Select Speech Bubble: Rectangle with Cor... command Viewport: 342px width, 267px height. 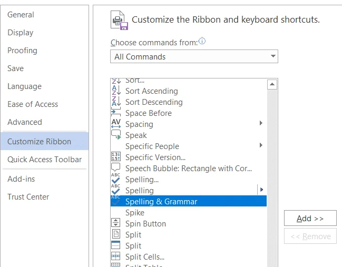click(x=189, y=169)
